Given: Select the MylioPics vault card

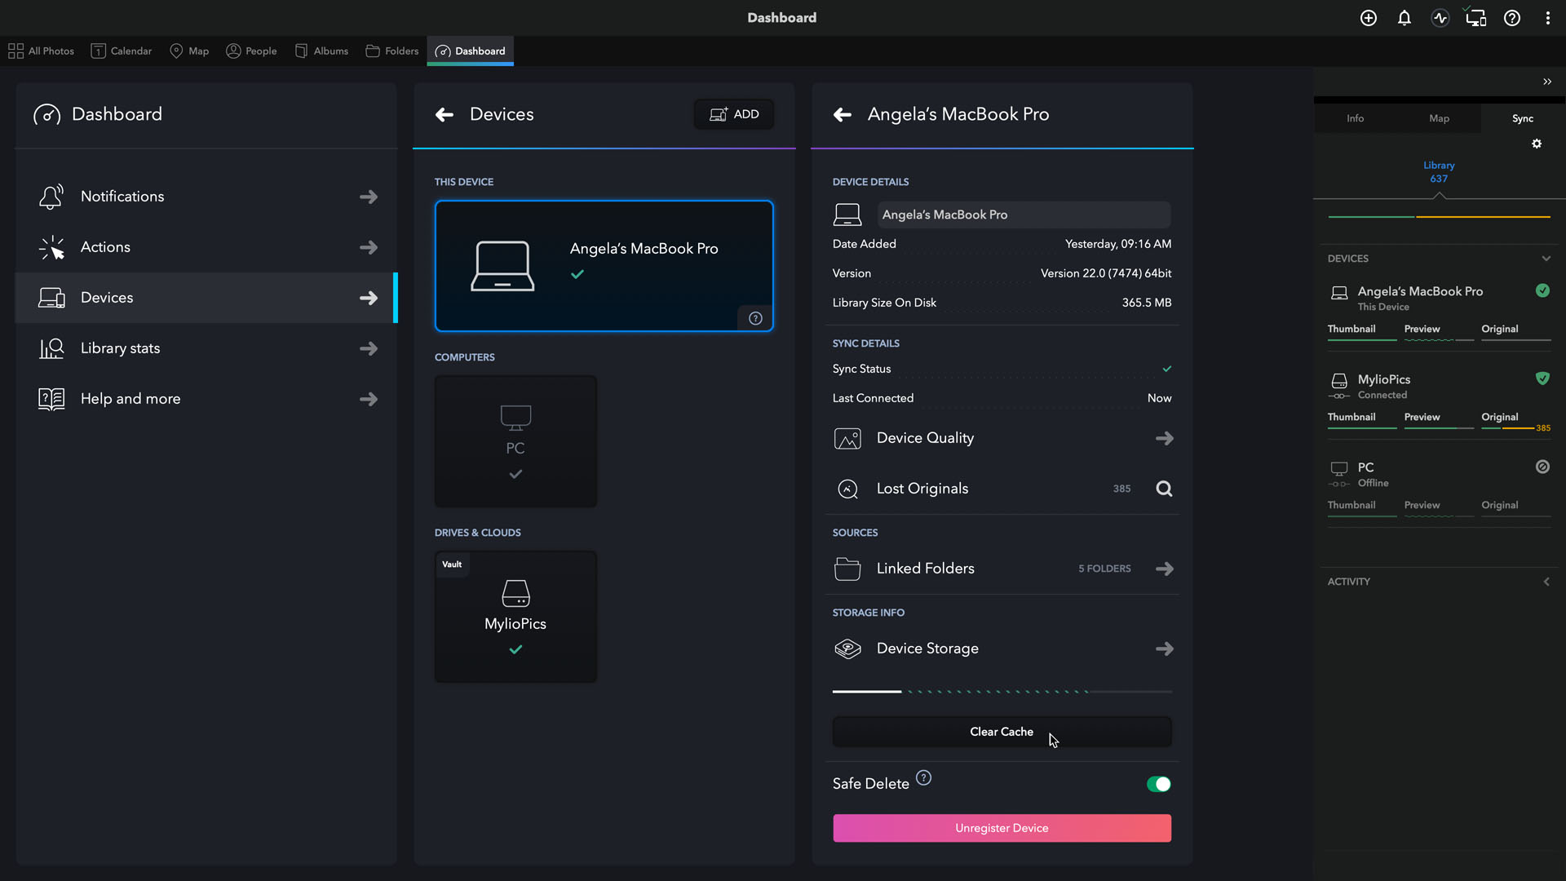Looking at the screenshot, I should tap(515, 617).
